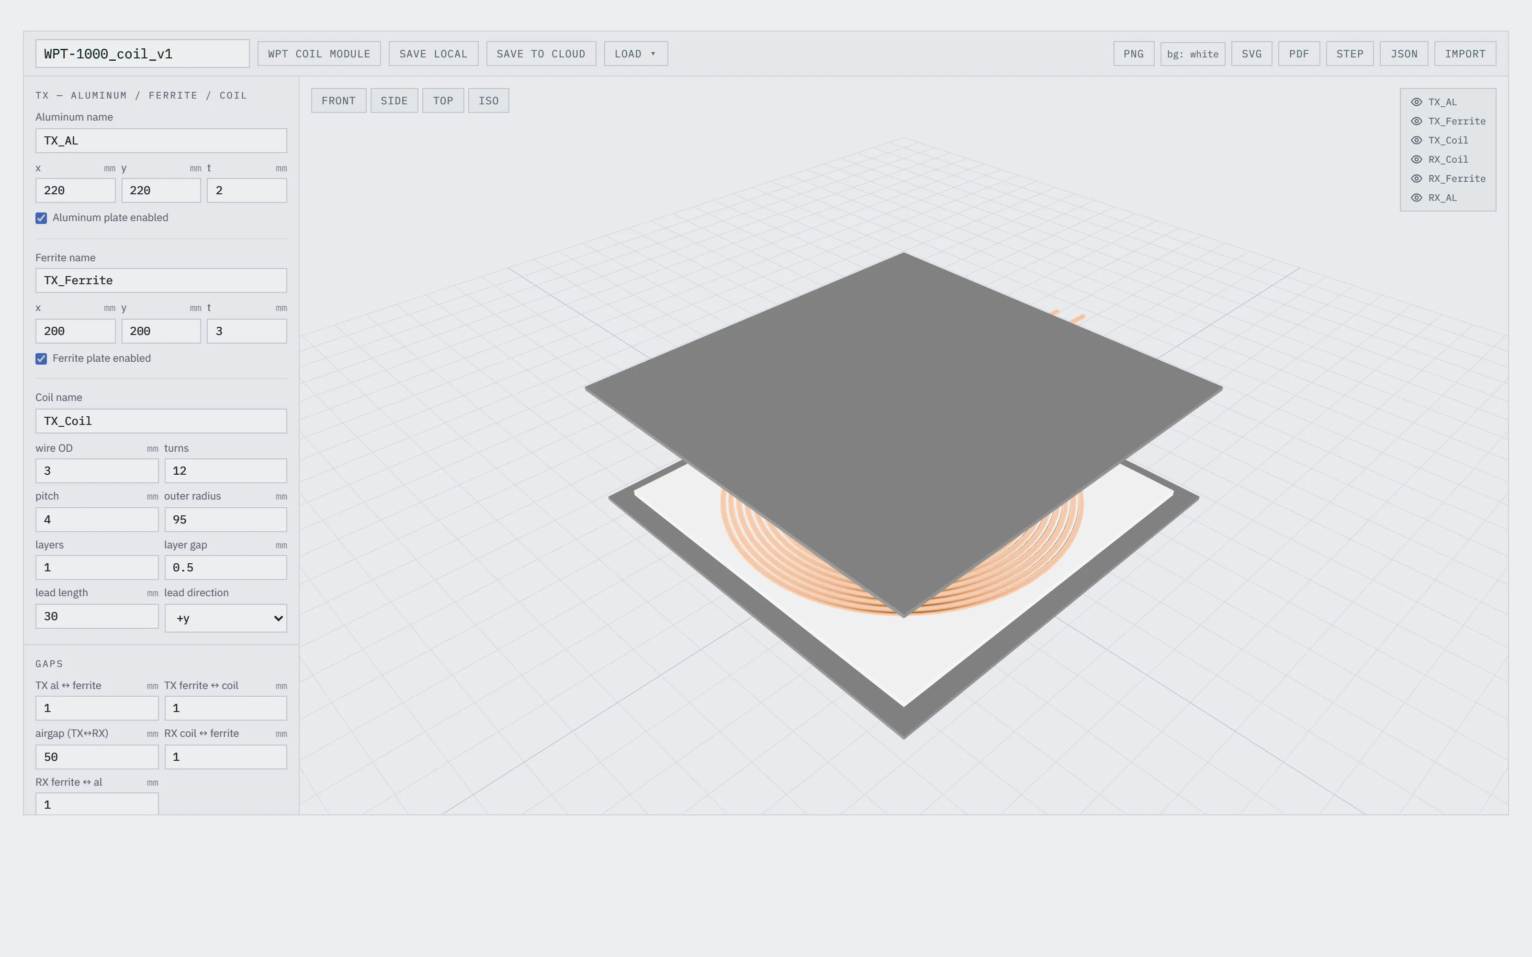Click the layers input field
Viewport: 1532px width, 957px height.
[97, 568]
